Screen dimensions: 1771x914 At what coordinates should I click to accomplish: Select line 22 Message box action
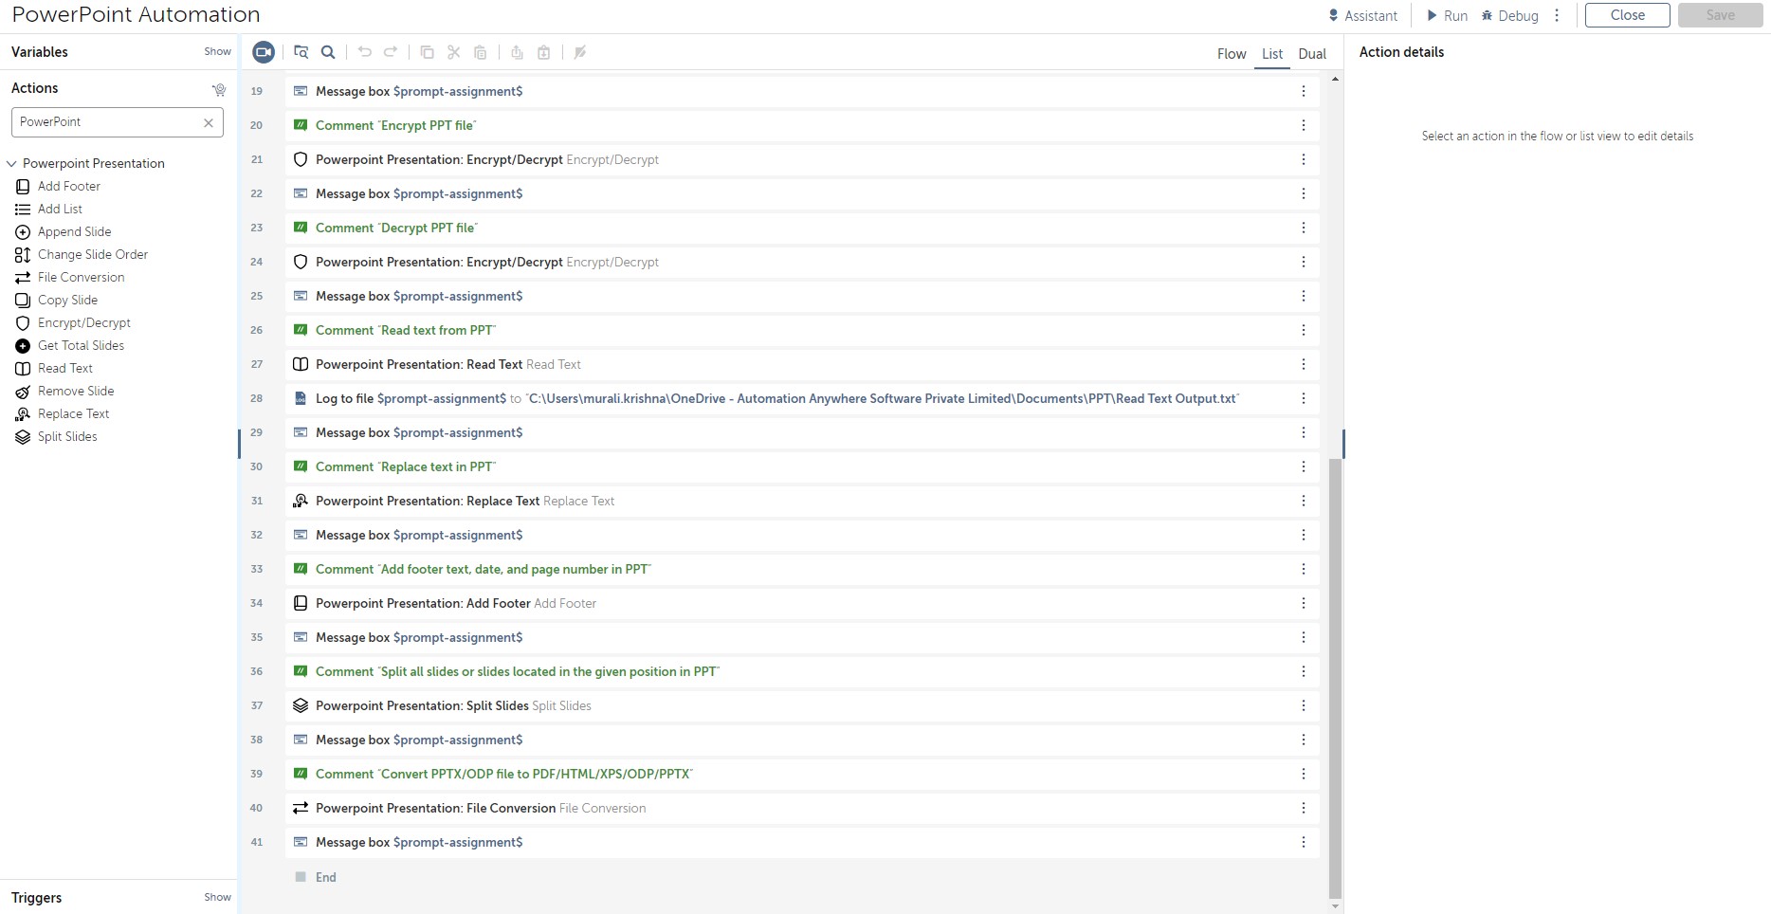click(802, 194)
